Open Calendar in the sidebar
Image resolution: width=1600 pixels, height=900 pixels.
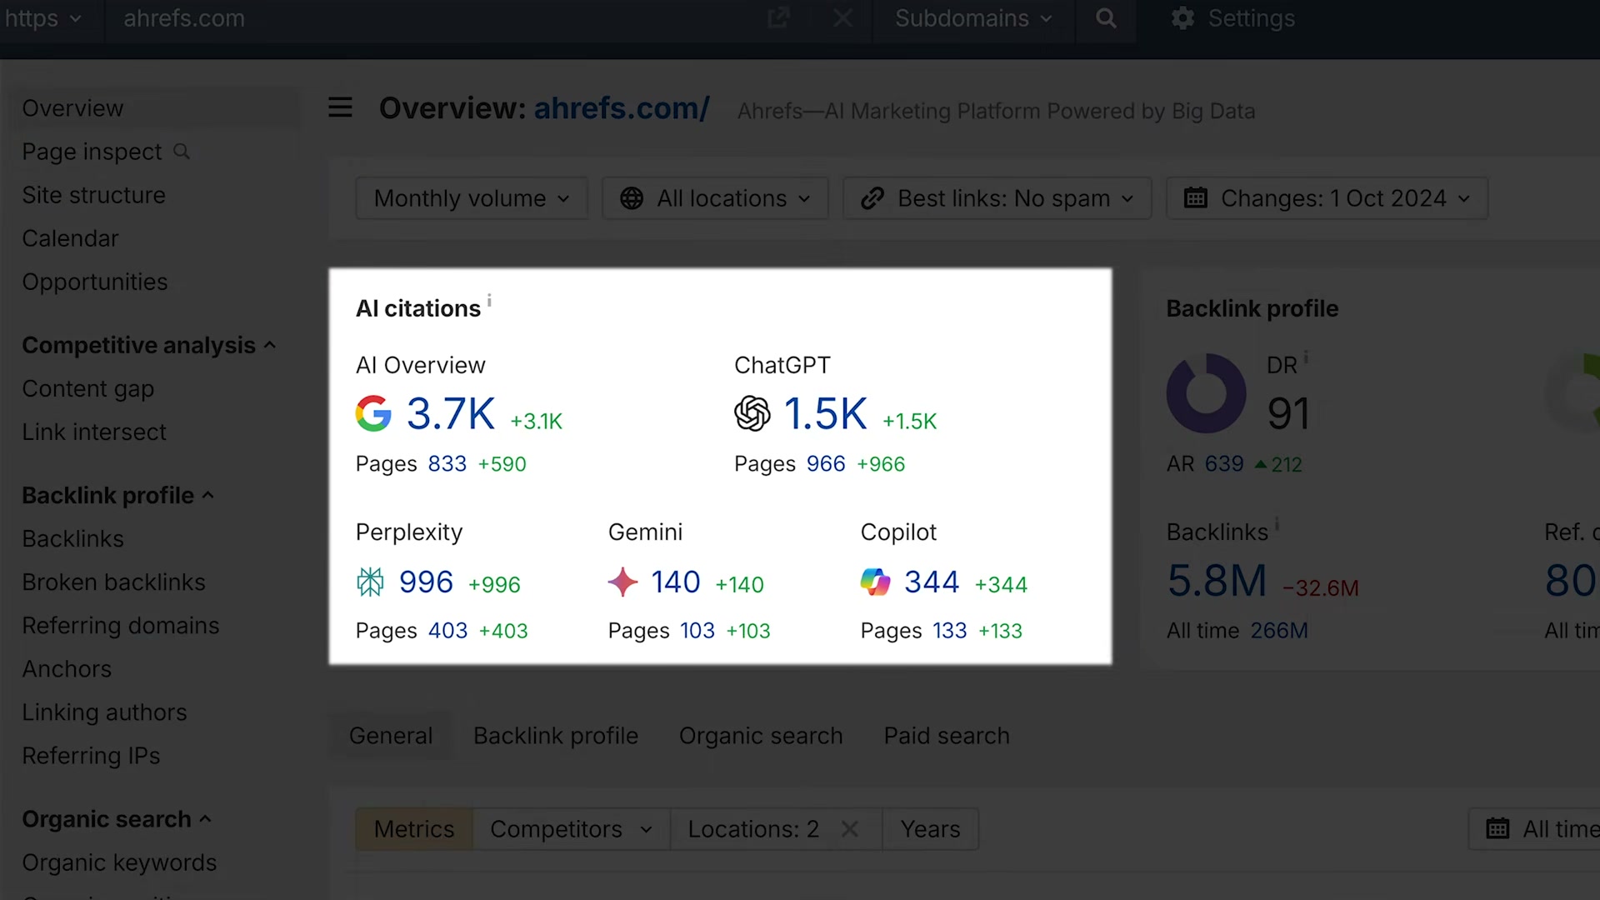coord(70,238)
